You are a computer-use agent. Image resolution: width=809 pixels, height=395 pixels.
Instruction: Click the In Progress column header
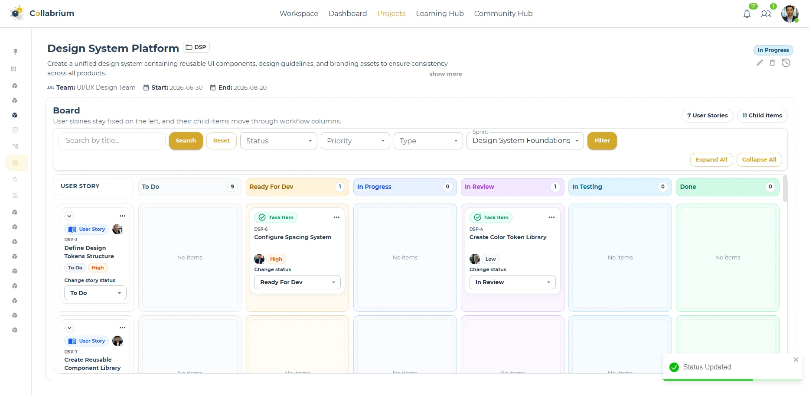[x=405, y=187]
